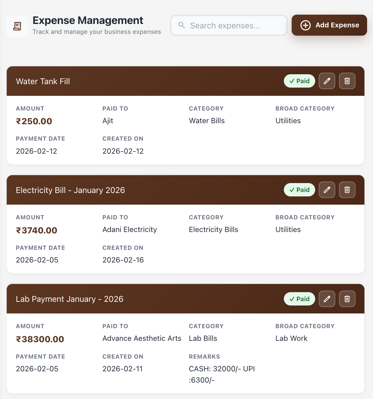Click the Expense Management receipt icon
This screenshot has height=399, width=373.
(17, 26)
